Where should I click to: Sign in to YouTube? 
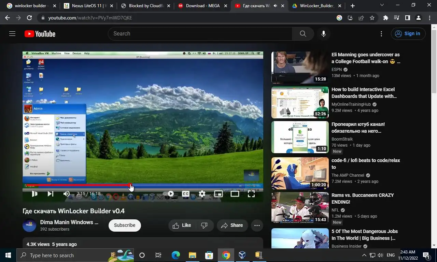pyautogui.click(x=408, y=33)
